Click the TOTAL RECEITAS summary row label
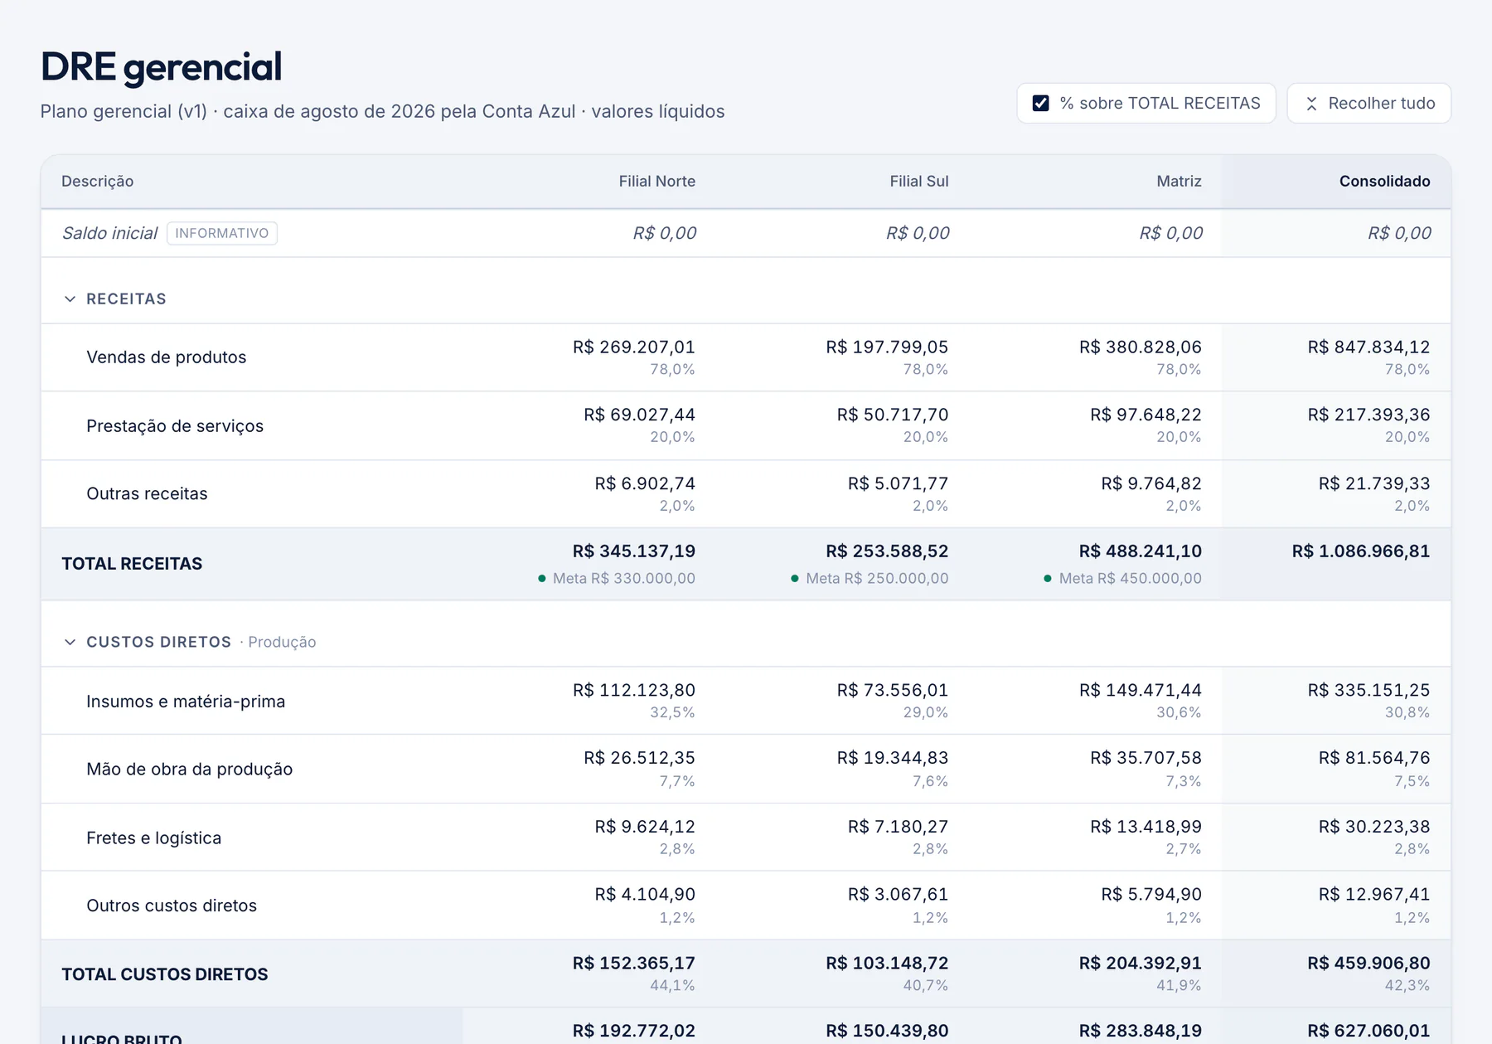This screenshot has width=1492, height=1044. [x=132, y=564]
